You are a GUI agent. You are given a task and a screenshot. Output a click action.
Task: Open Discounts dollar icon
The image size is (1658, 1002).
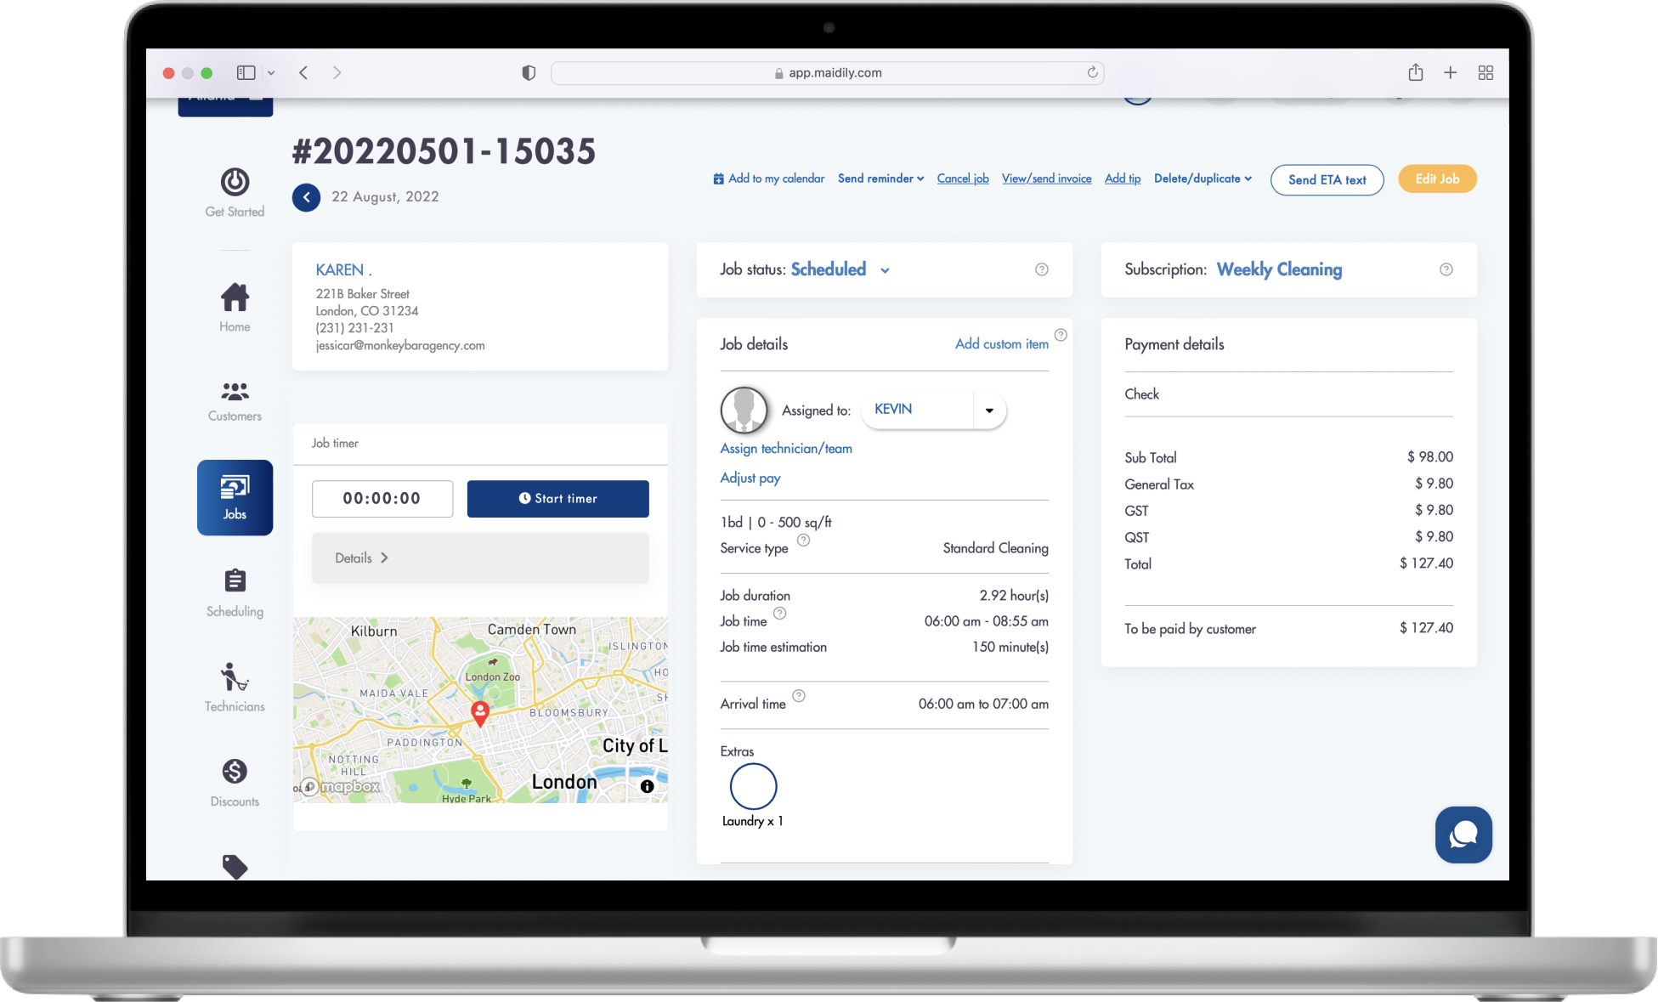[235, 781]
